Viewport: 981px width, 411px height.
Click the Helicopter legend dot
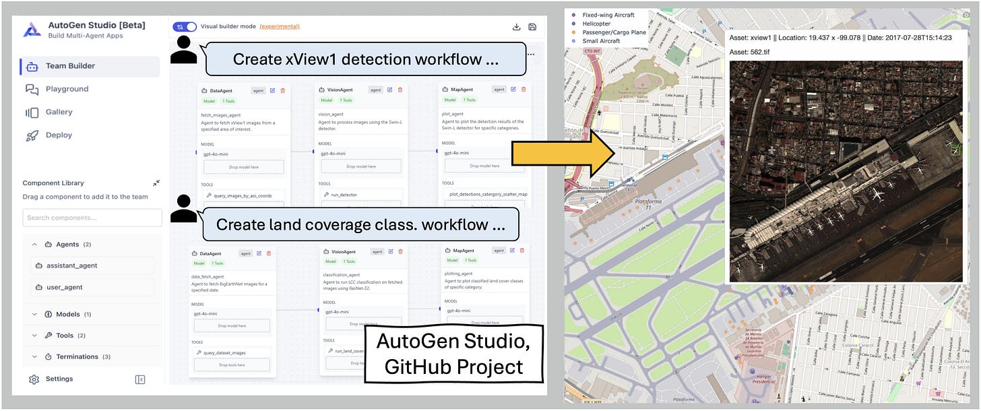(x=573, y=24)
